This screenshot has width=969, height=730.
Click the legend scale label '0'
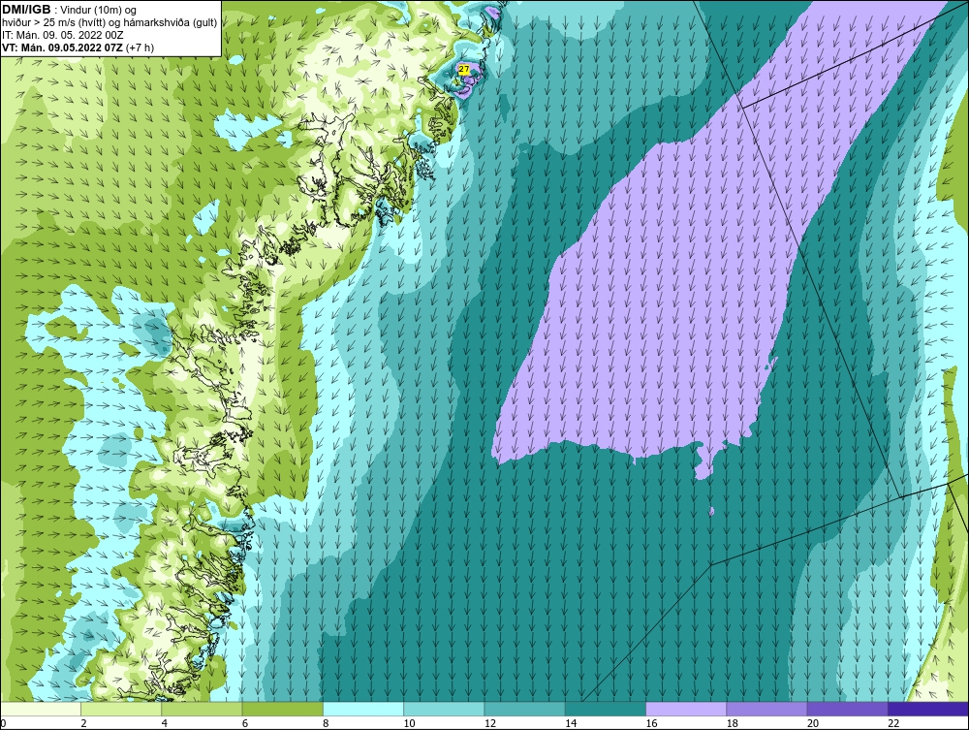coord(3,724)
